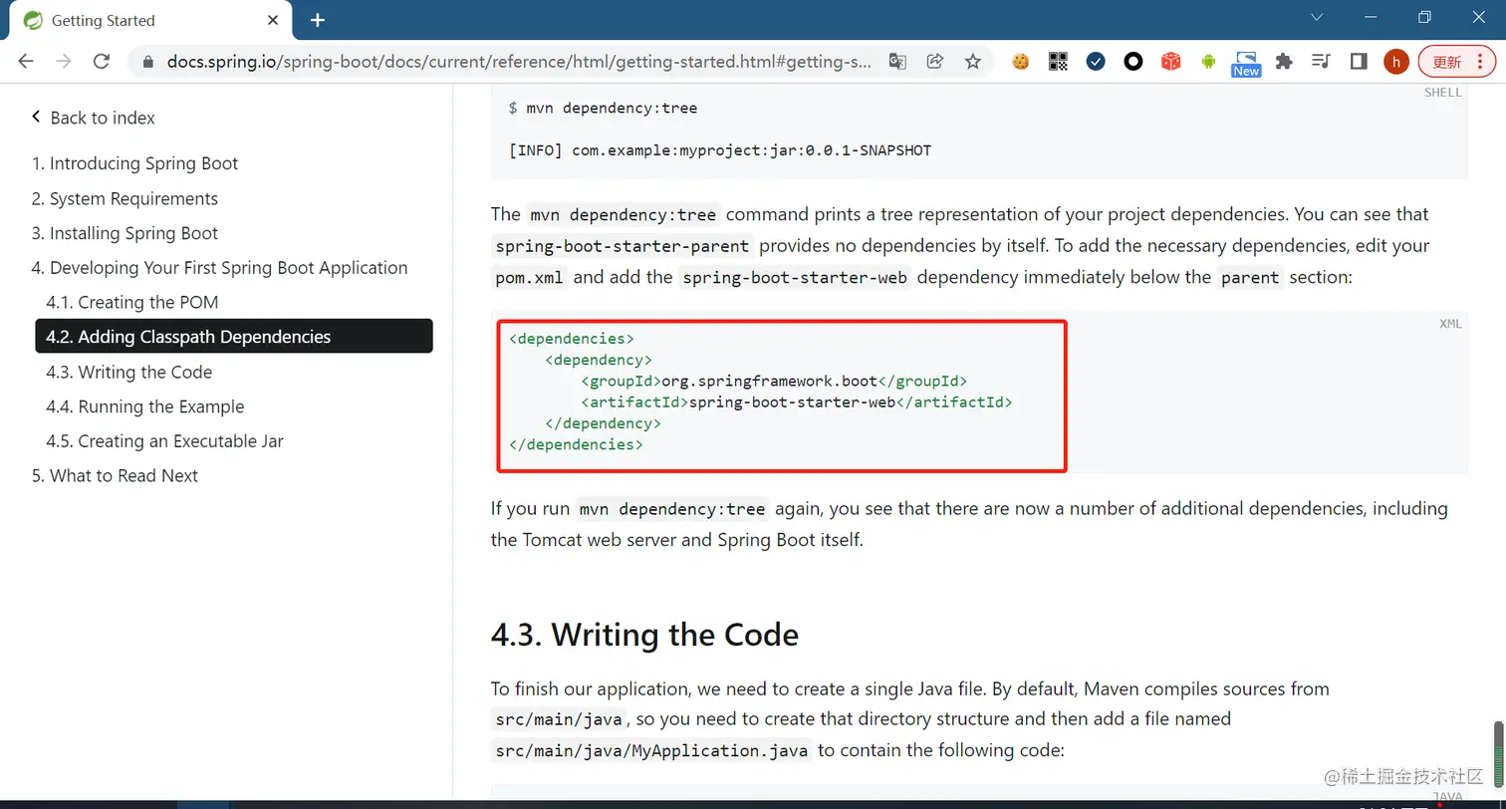The image size is (1506, 809).
Task: Bookmark this page with the star icon
Action: point(973,62)
